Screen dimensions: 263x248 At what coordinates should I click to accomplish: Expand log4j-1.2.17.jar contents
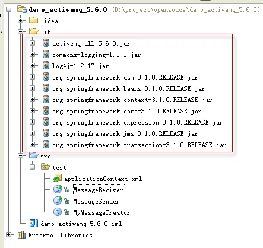33,65
